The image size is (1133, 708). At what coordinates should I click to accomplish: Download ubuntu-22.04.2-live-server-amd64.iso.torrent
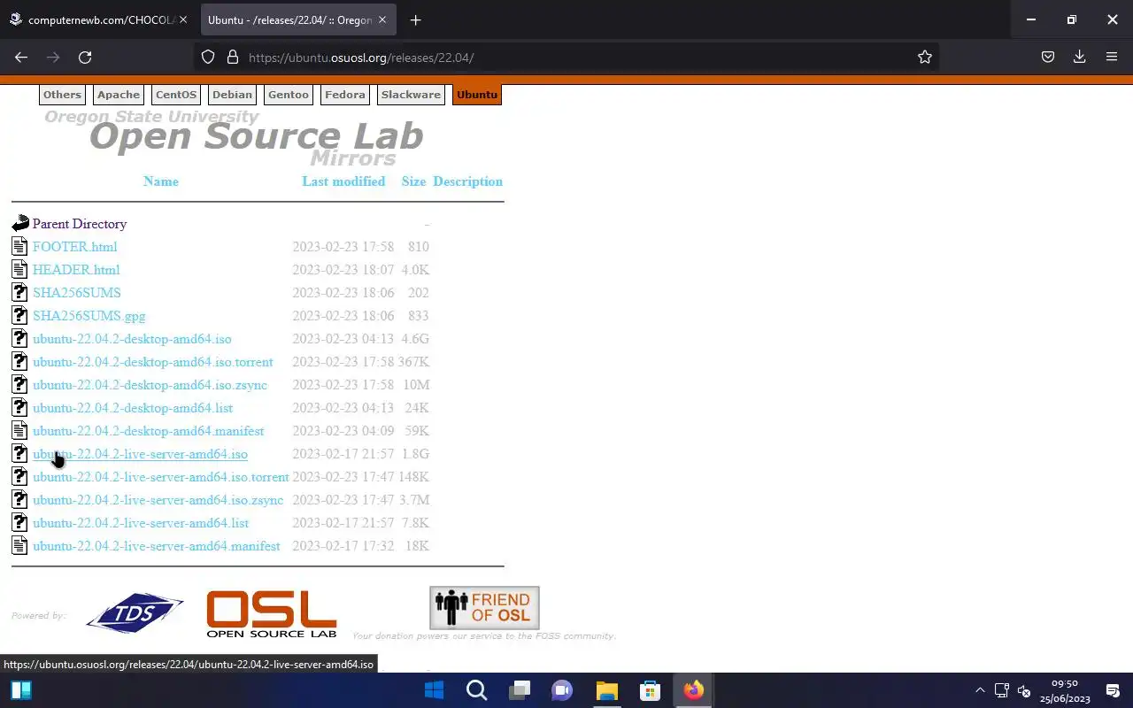coord(161,477)
